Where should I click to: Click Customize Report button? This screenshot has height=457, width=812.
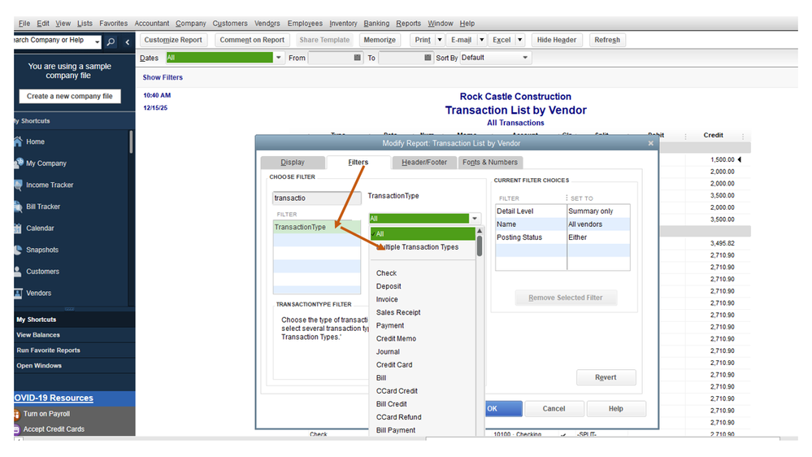coord(173,40)
